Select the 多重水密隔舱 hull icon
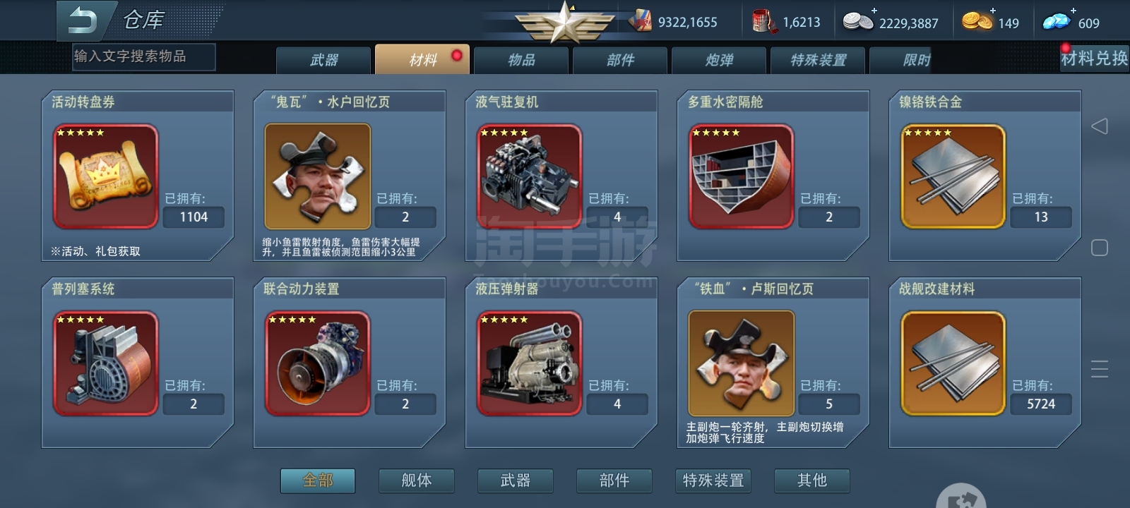Image resolution: width=1130 pixels, height=508 pixels. (x=742, y=176)
